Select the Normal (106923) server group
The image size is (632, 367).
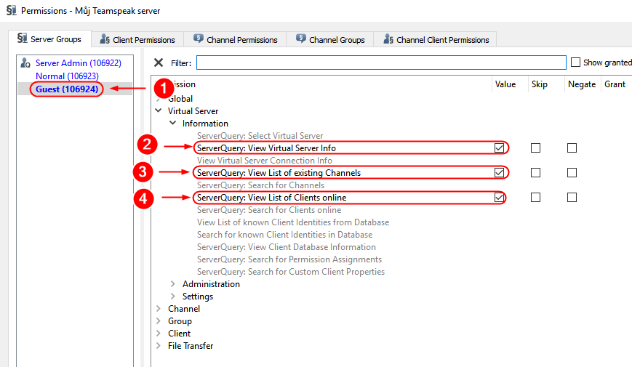(x=67, y=76)
